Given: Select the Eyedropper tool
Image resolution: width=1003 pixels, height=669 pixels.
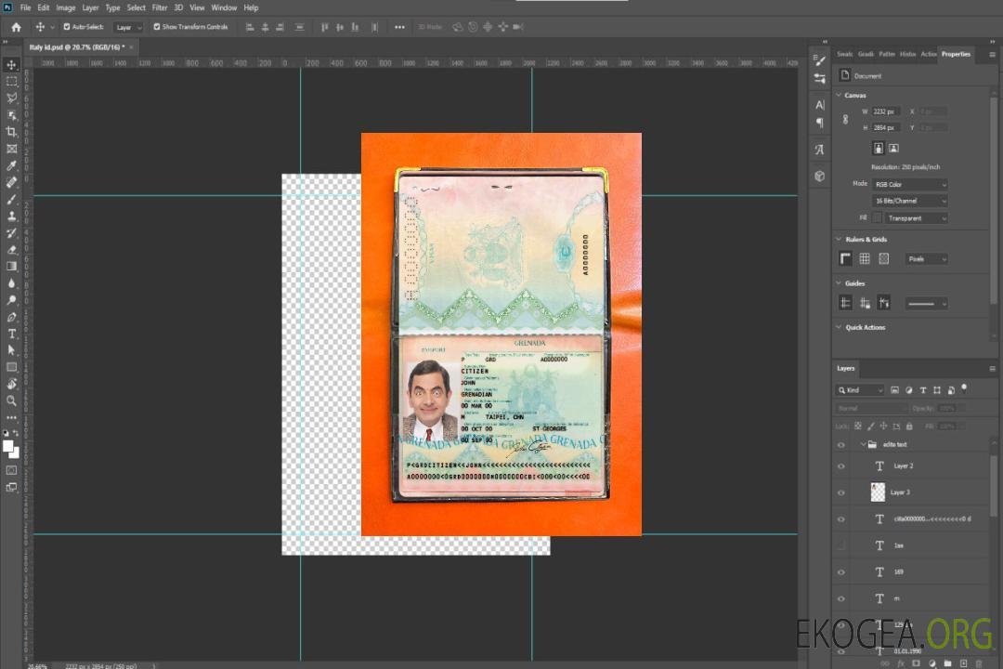Looking at the screenshot, I should [11, 165].
